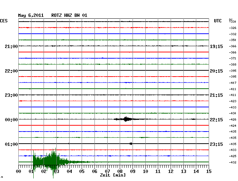Click minute label 05 on the time axis
Viewport: 238px width, 181px height.
pos(82,171)
